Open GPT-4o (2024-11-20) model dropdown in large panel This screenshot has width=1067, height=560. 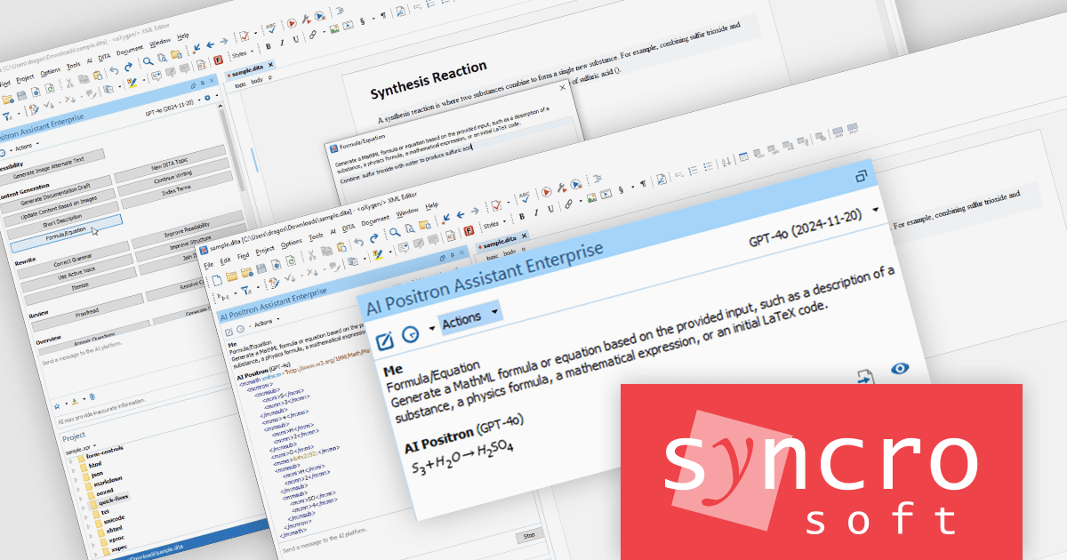click(x=814, y=228)
